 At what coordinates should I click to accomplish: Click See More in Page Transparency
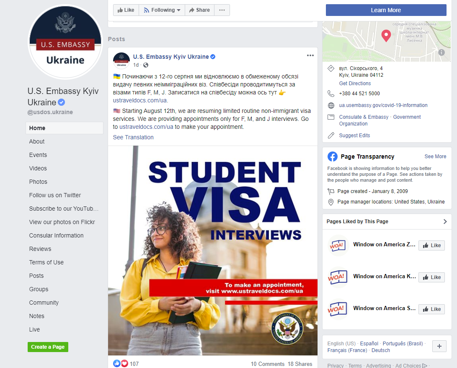tap(435, 156)
